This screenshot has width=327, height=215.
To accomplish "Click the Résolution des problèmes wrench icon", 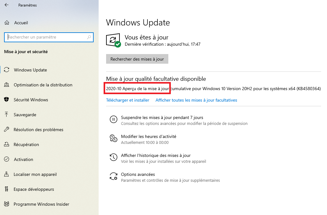I will point(7,129).
